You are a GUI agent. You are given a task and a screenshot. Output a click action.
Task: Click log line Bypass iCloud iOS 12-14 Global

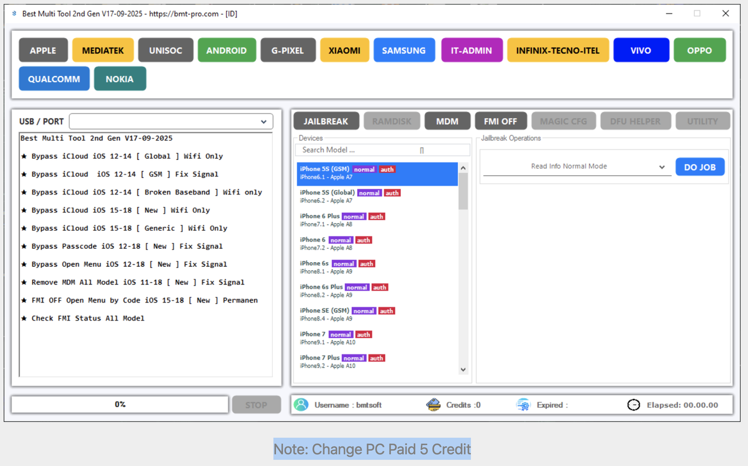coord(122,157)
